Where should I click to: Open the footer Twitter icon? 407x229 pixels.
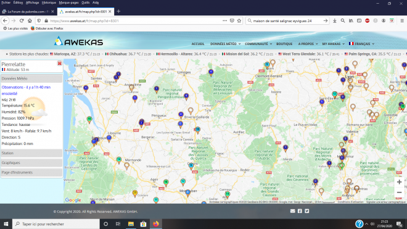[x=307, y=211]
